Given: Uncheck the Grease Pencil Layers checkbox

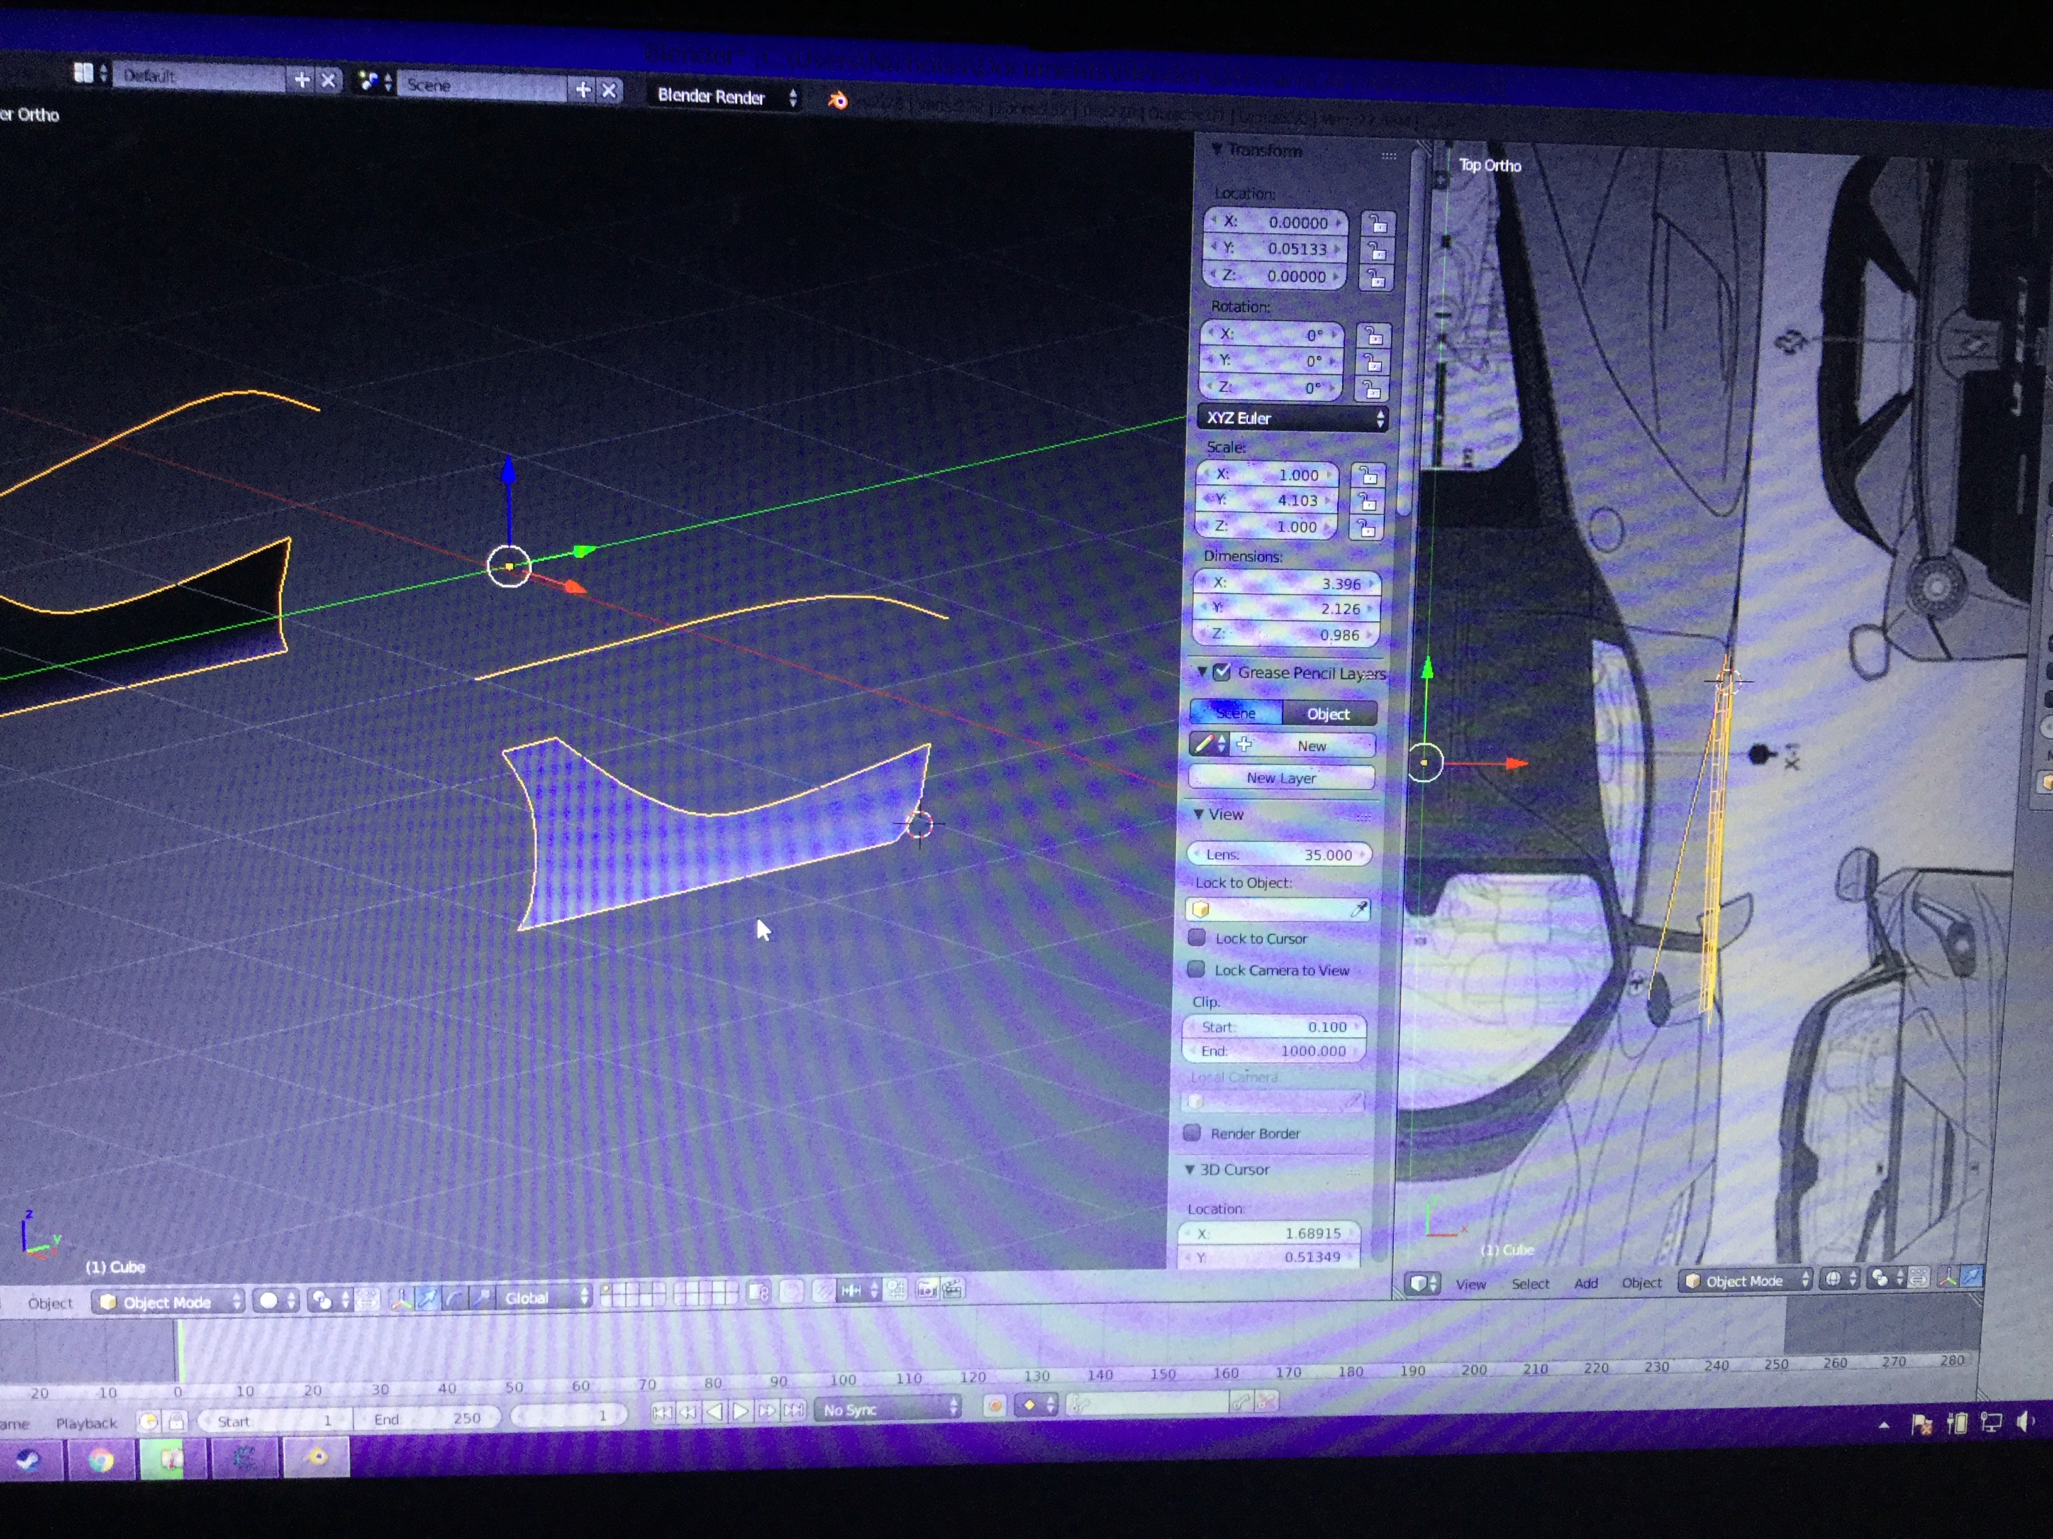Looking at the screenshot, I should pyautogui.click(x=1221, y=671).
